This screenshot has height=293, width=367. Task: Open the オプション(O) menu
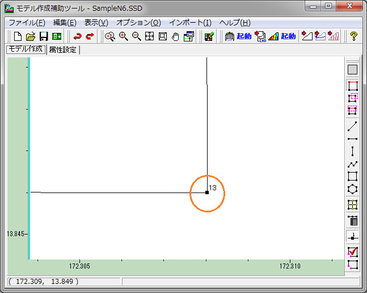[138, 23]
